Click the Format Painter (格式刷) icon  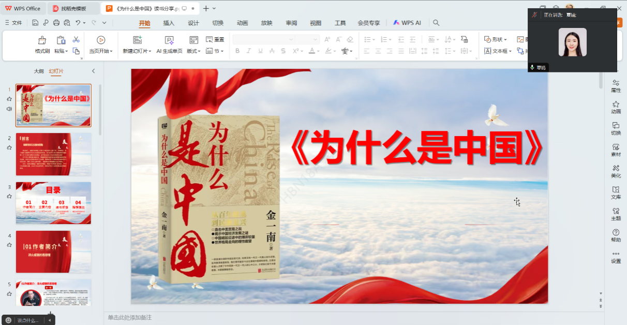(x=42, y=40)
